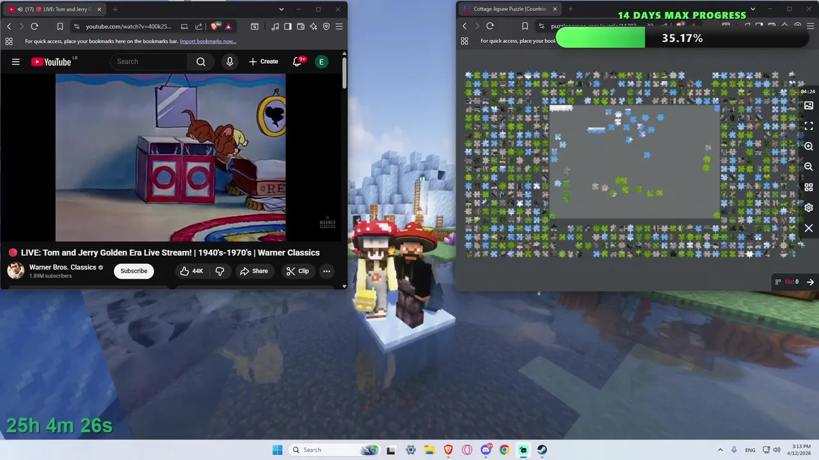Open File Explorer from taskbar

point(429,450)
